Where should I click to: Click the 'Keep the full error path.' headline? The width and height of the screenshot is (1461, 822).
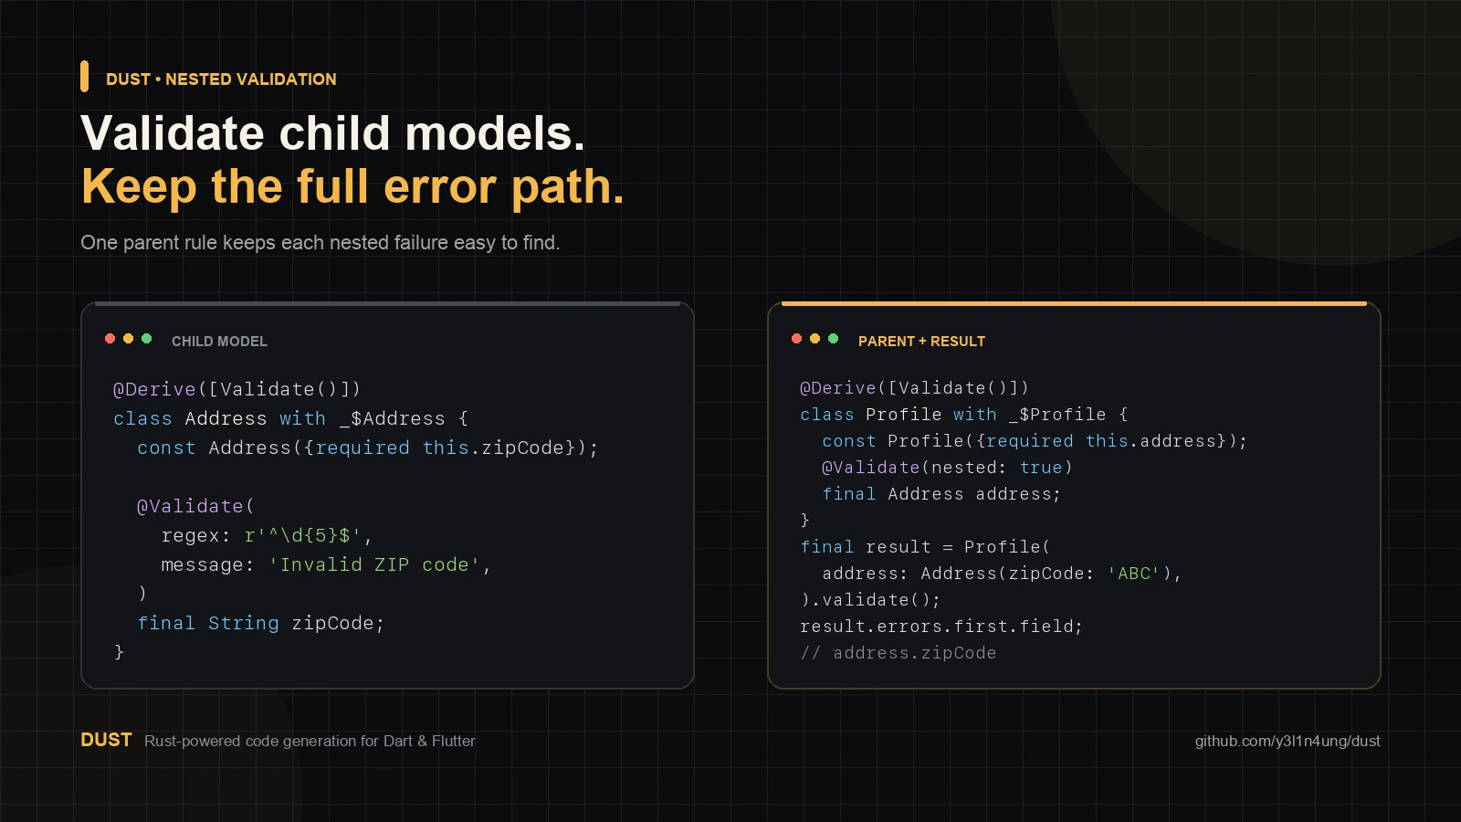pyautogui.click(x=352, y=186)
